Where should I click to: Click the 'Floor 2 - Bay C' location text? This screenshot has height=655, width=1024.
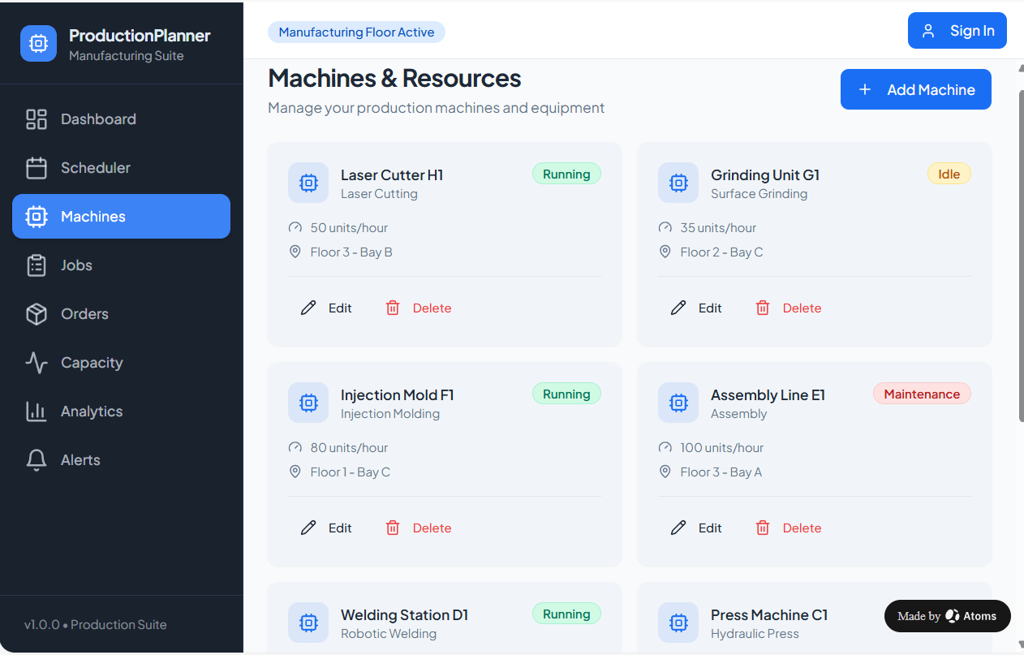click(722, 252)
